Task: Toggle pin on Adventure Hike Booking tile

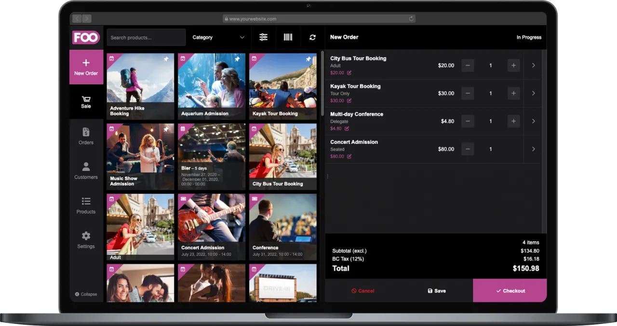Action: pos(166,59)
